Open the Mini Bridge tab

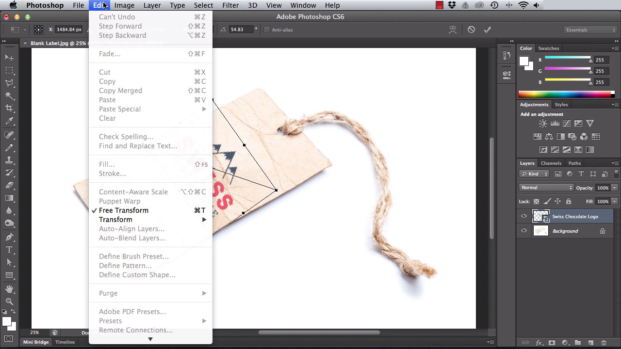coord(36,342)
